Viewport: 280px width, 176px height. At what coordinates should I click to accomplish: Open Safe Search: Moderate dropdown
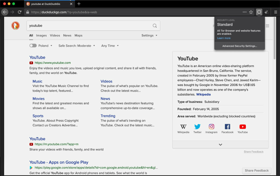(77, 46)
